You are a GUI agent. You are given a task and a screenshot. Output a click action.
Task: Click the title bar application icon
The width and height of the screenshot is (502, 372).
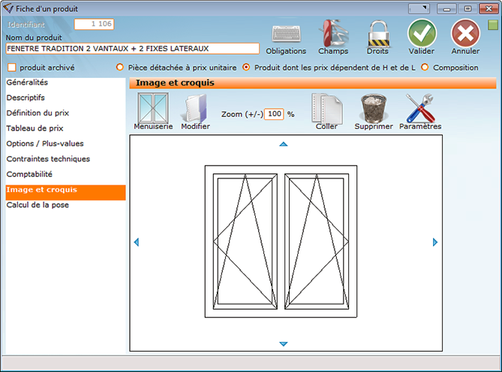coord(8,8)
